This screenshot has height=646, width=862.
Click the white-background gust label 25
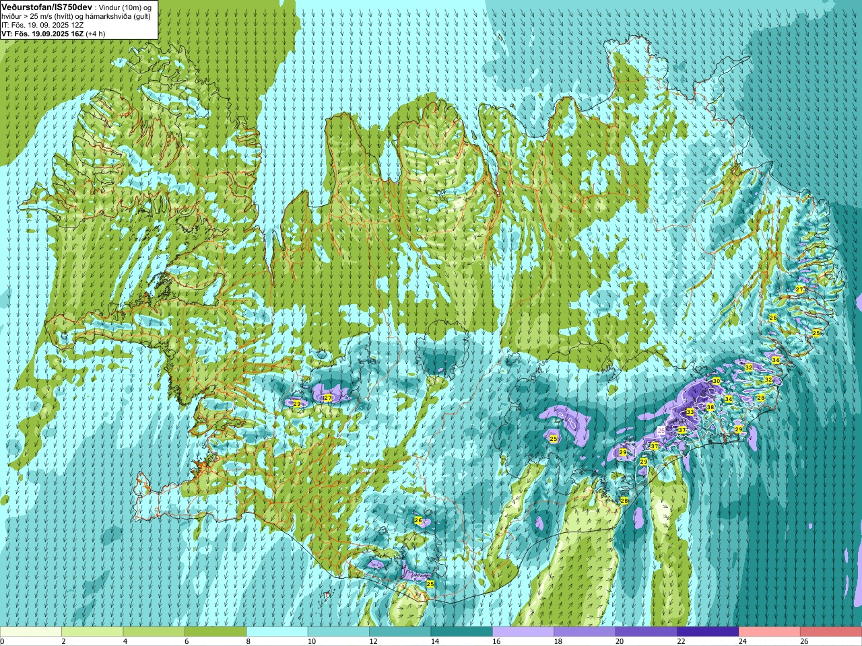click(x=661, y=430)
